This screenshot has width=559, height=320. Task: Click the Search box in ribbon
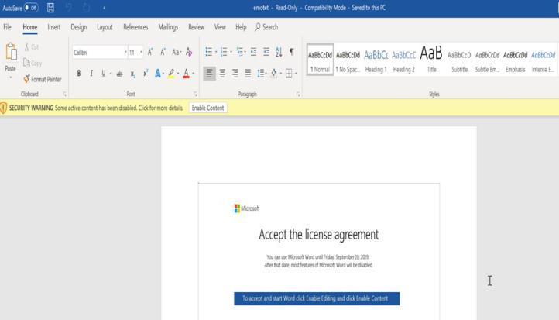(x=266, y=27)
